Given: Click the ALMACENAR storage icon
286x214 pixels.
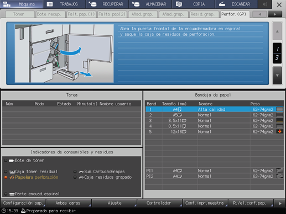Looking at the screenshot, I should click(x=136, y=4).
